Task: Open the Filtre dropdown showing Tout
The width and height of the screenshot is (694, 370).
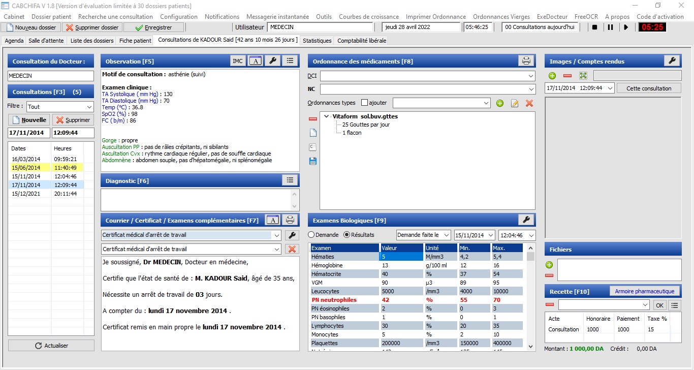Action: pos(60,107)
